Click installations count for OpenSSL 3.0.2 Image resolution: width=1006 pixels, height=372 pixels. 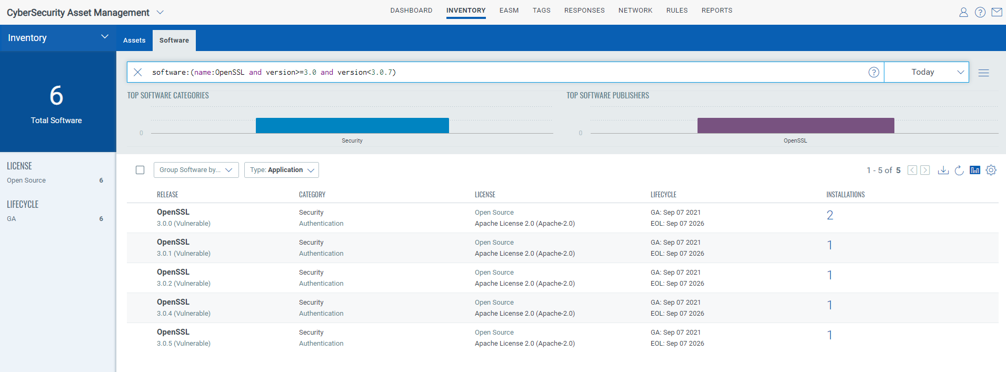[x=830, y=275]
